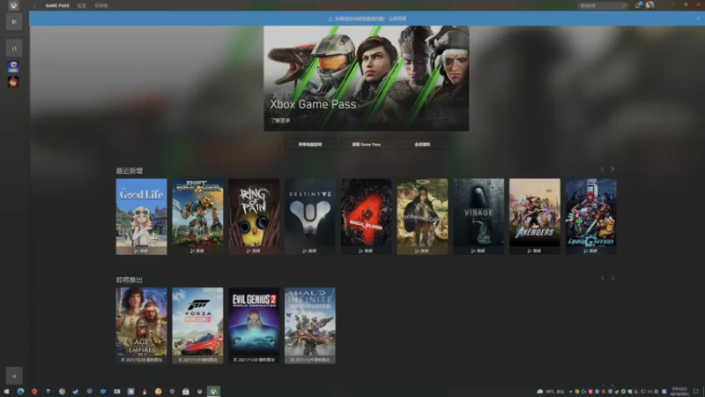Open the Avengers game tile

click(x=535, y=216)
